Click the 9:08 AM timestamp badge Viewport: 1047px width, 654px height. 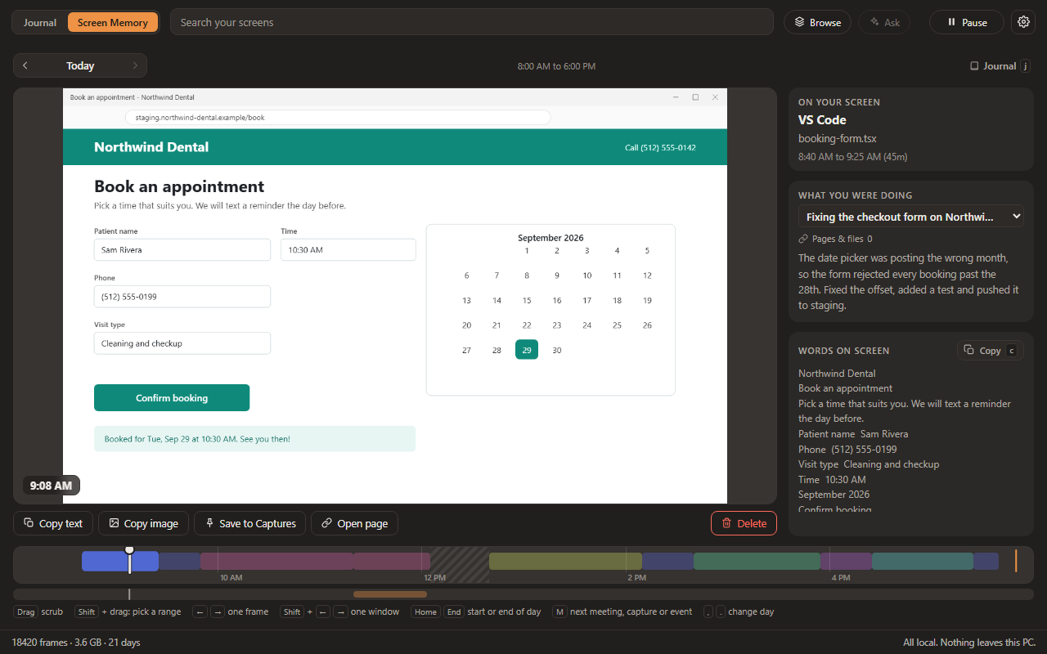[51, 486]
